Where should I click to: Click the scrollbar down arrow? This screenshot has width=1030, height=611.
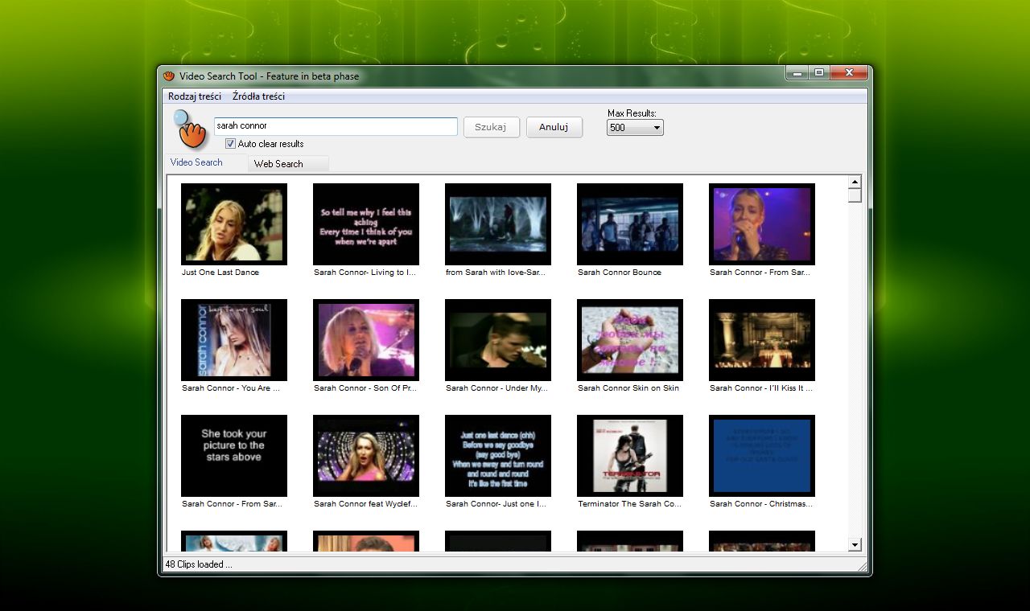[855, 544]
